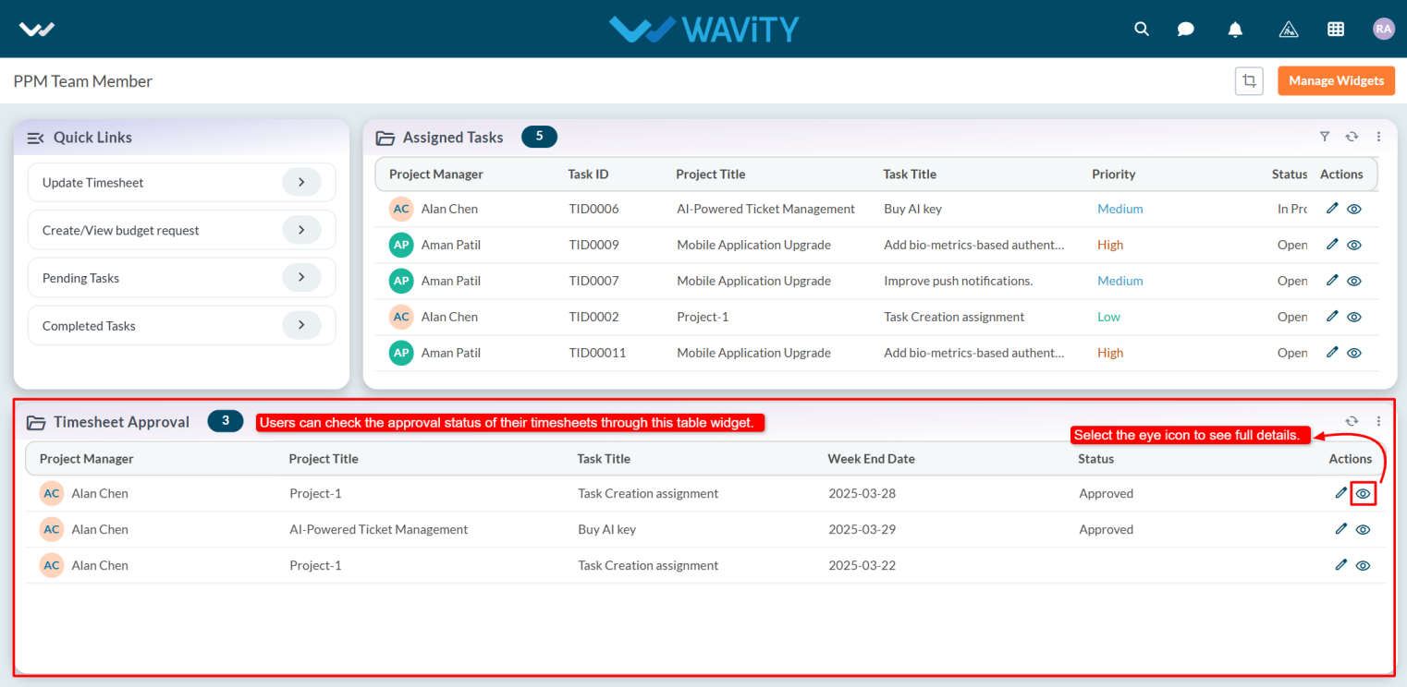Click the PPM Team Member page title
1407x687 pixels.
coord(83,81)
